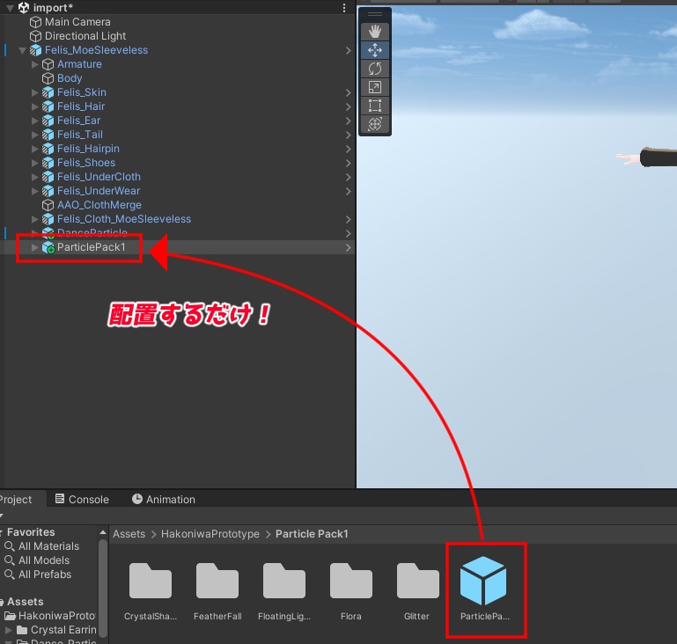This screenshot has width=677, height=644.
Task: Collapse the import scene root
Action: 10,8
